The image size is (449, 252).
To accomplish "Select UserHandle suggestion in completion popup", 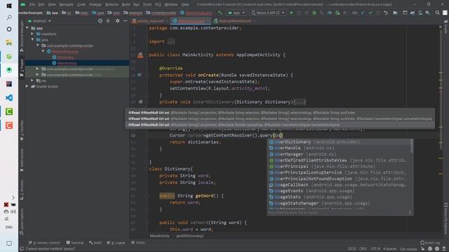I will coord(339,148).
